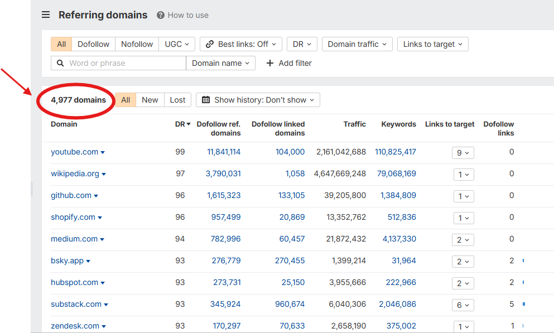This screenshot has height=333, width=554.
Task: Click the link icon inside Best links filter
Action: [209, 44]
